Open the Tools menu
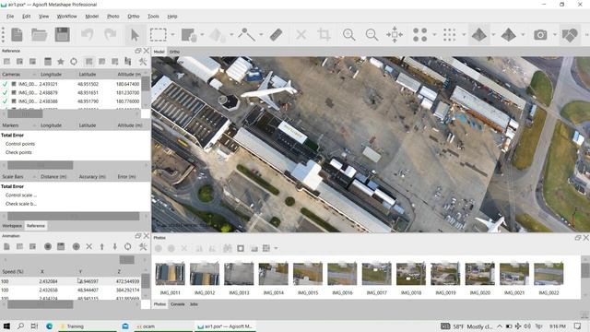The image size is (590, 332). point(153,17)
